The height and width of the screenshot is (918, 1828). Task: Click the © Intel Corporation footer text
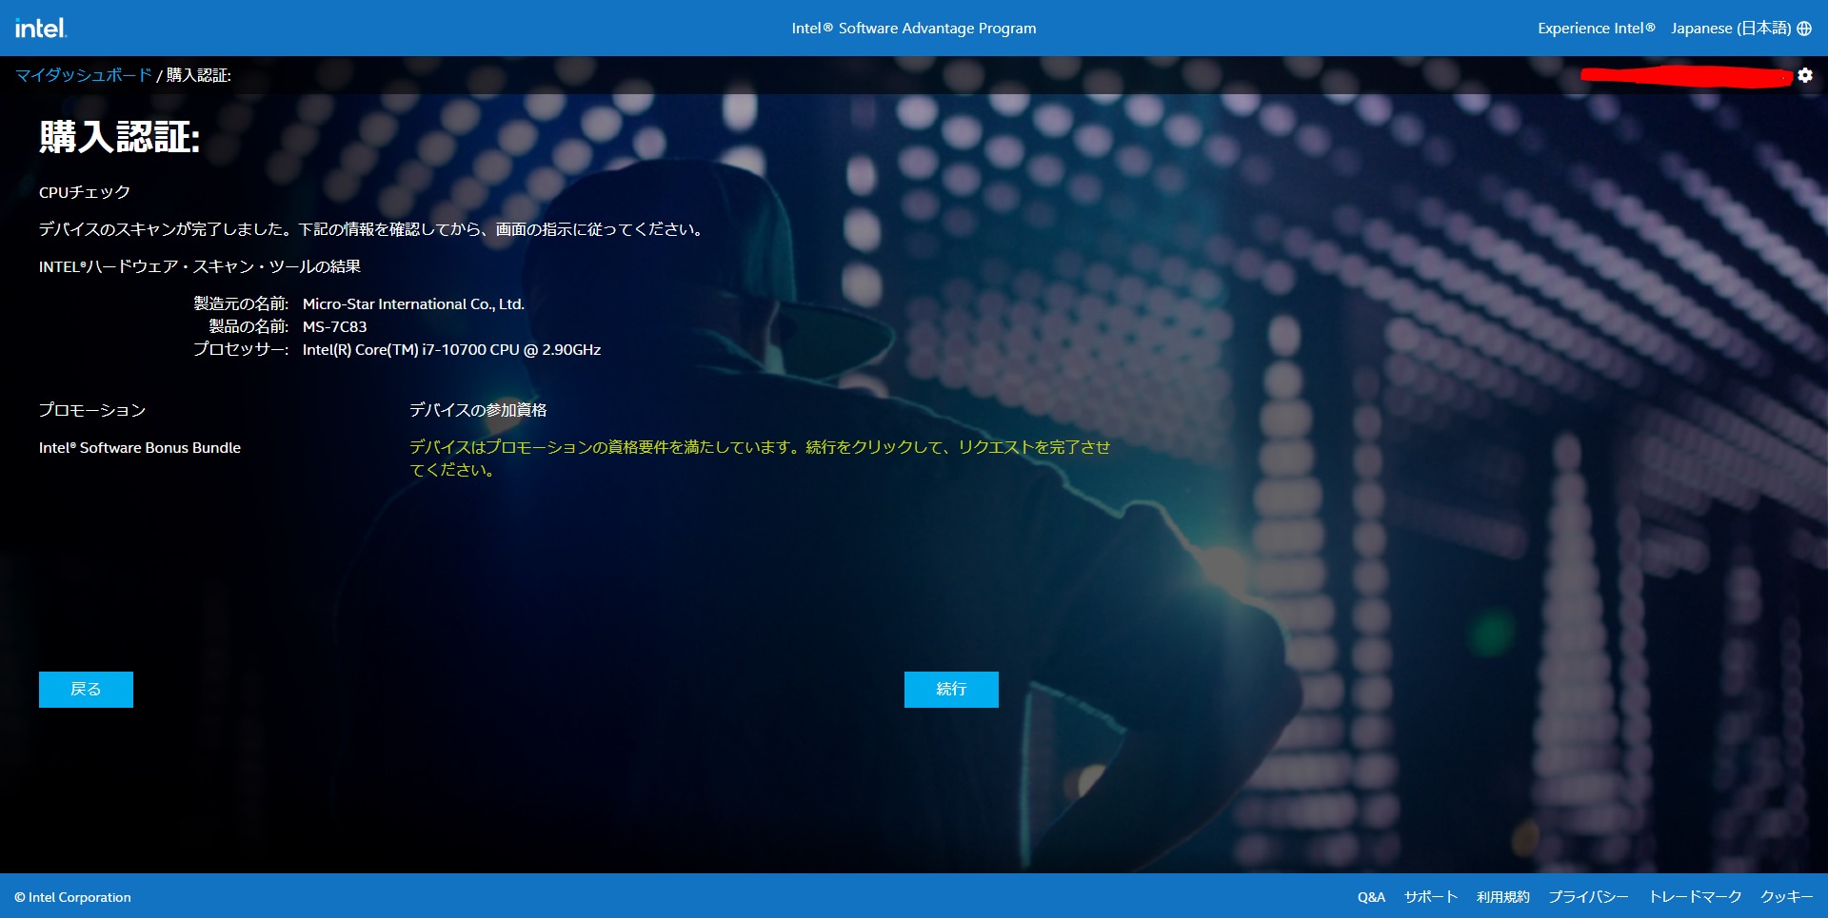[x=72, y=897]
